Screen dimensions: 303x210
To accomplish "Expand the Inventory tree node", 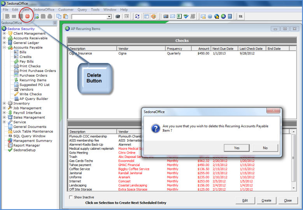I will (x=4, y=103).
